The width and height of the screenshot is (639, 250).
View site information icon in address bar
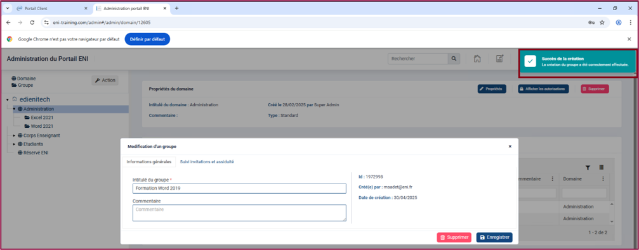tap(46, 23)
